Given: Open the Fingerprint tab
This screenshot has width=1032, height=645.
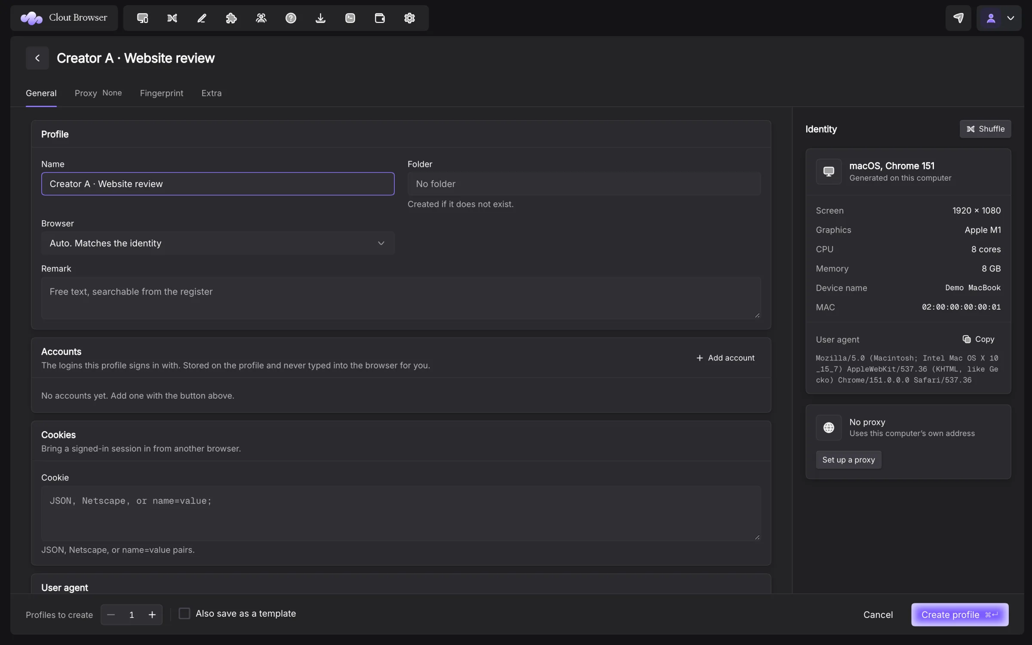Looking at the screenshot, I should click(162, 93).
